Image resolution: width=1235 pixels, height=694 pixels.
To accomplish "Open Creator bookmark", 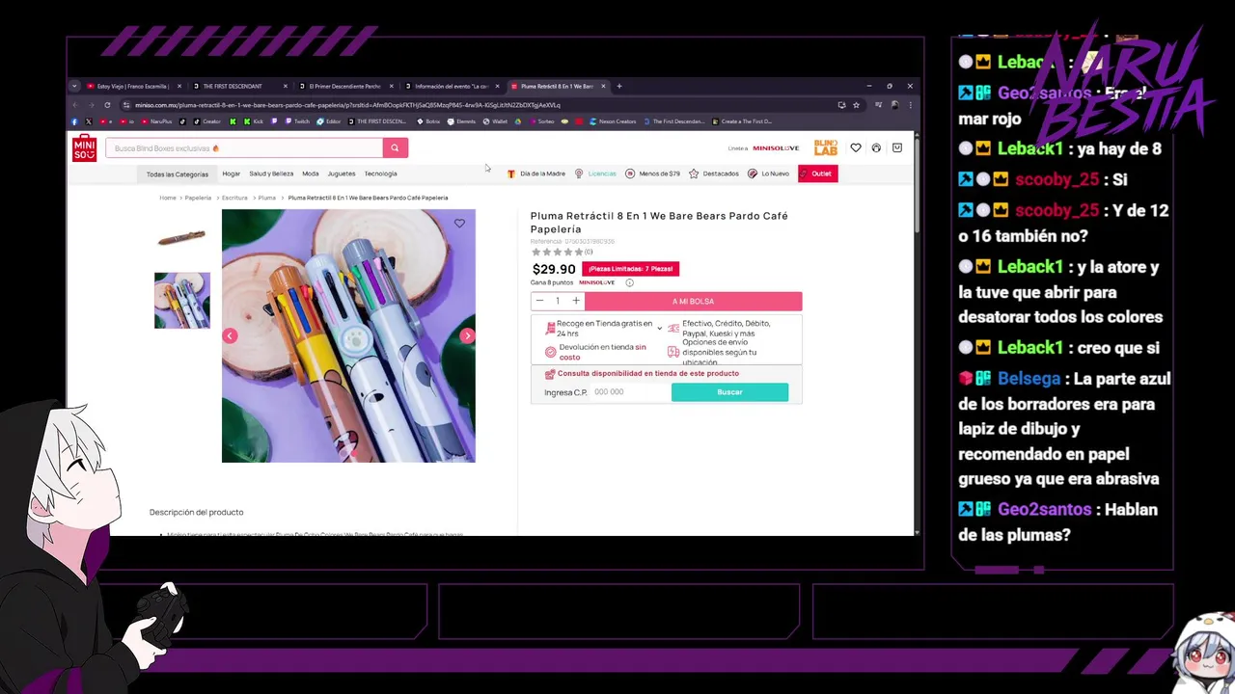I will coord(206,121).
